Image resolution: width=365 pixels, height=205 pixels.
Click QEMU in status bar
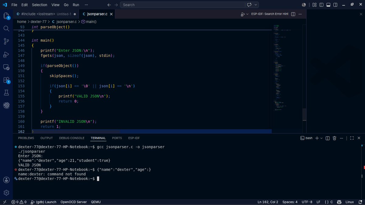point(96,202)
